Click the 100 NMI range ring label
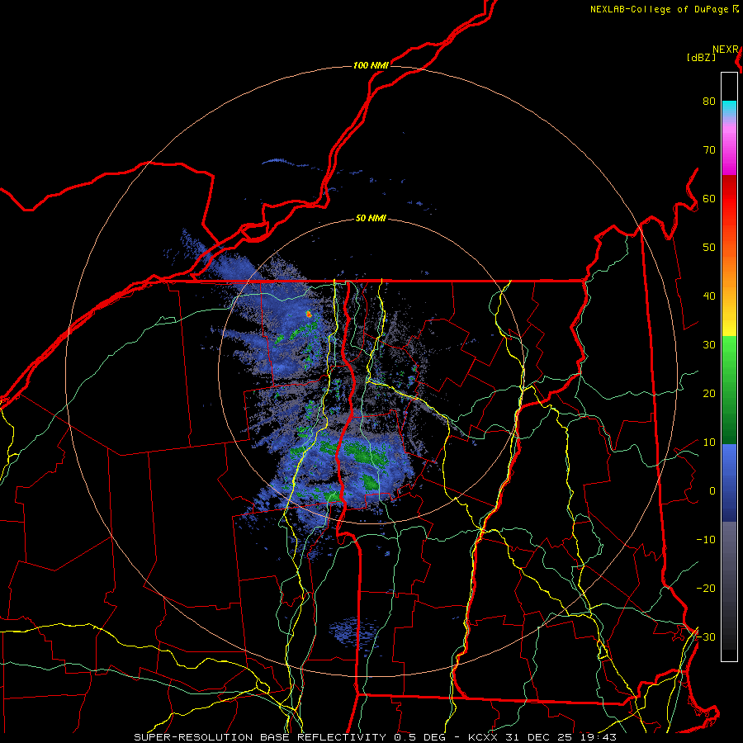743x743 pixels. pos(371,65)
